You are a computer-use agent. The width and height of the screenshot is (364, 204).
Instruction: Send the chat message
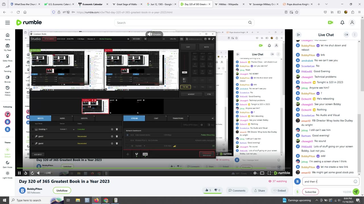point(356,192)
